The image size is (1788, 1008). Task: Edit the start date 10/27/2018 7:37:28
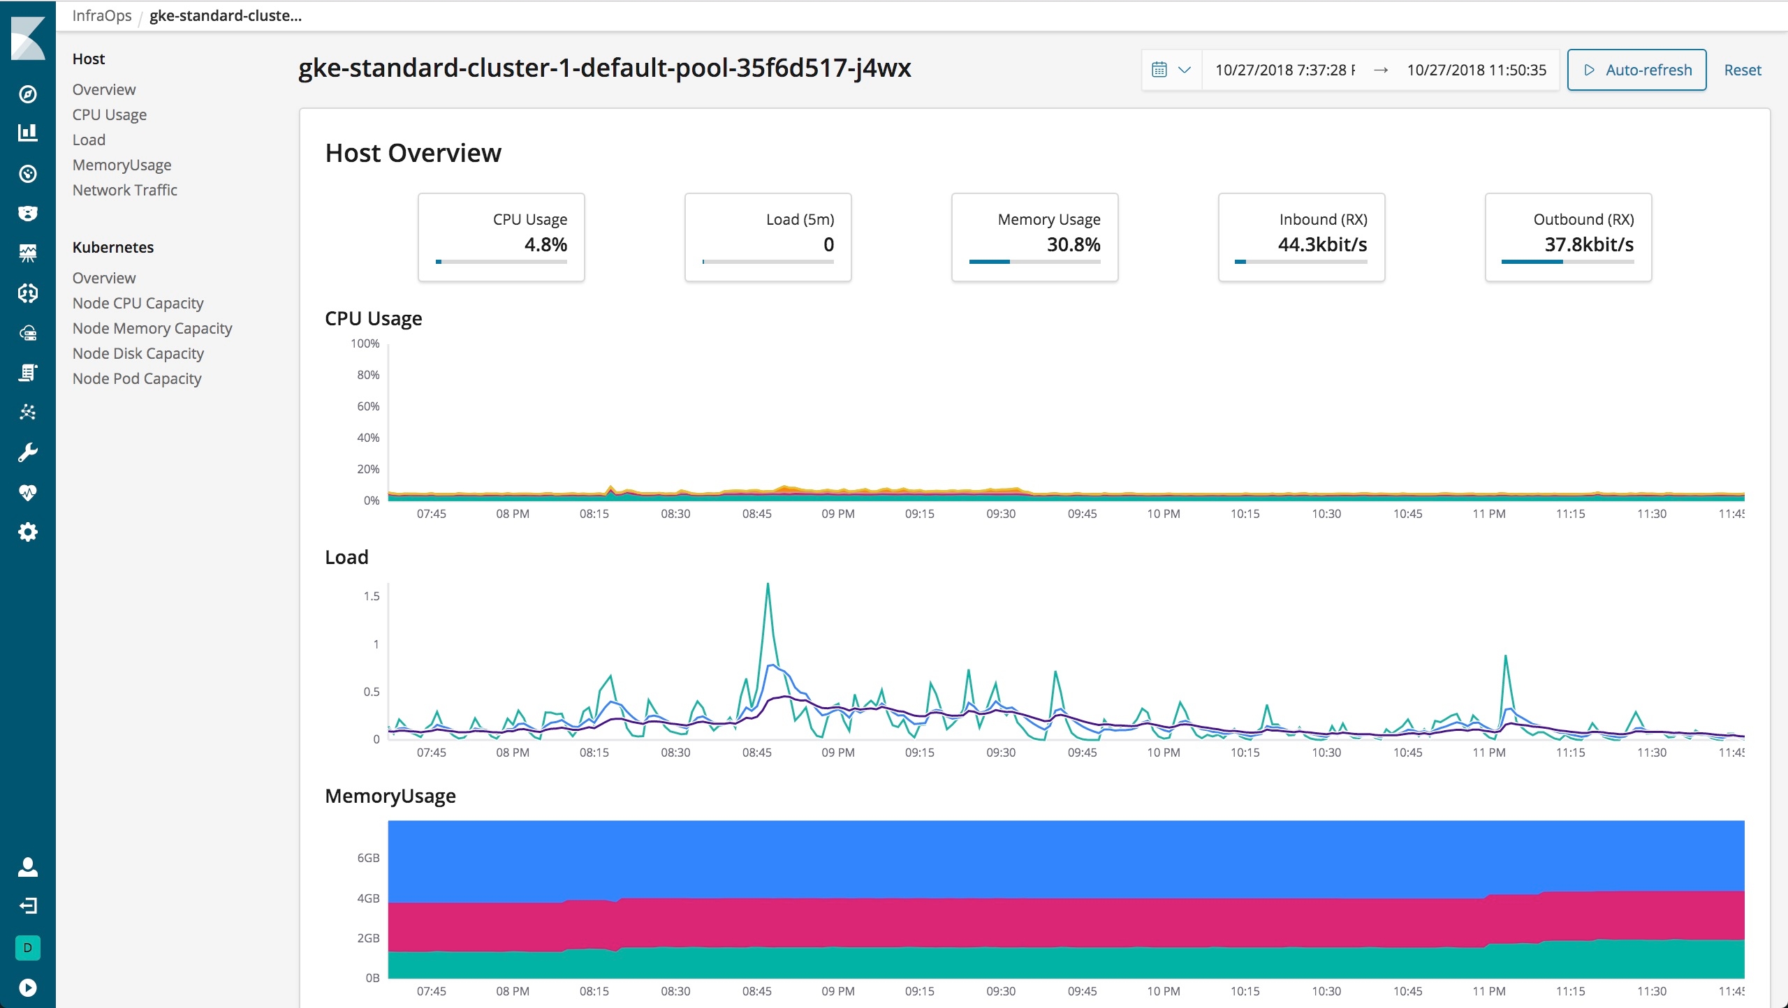(x=1285, y=70)
